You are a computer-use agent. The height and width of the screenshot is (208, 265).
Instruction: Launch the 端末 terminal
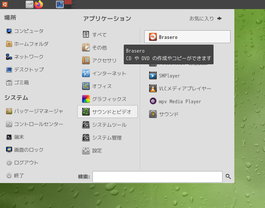(15, 137)
